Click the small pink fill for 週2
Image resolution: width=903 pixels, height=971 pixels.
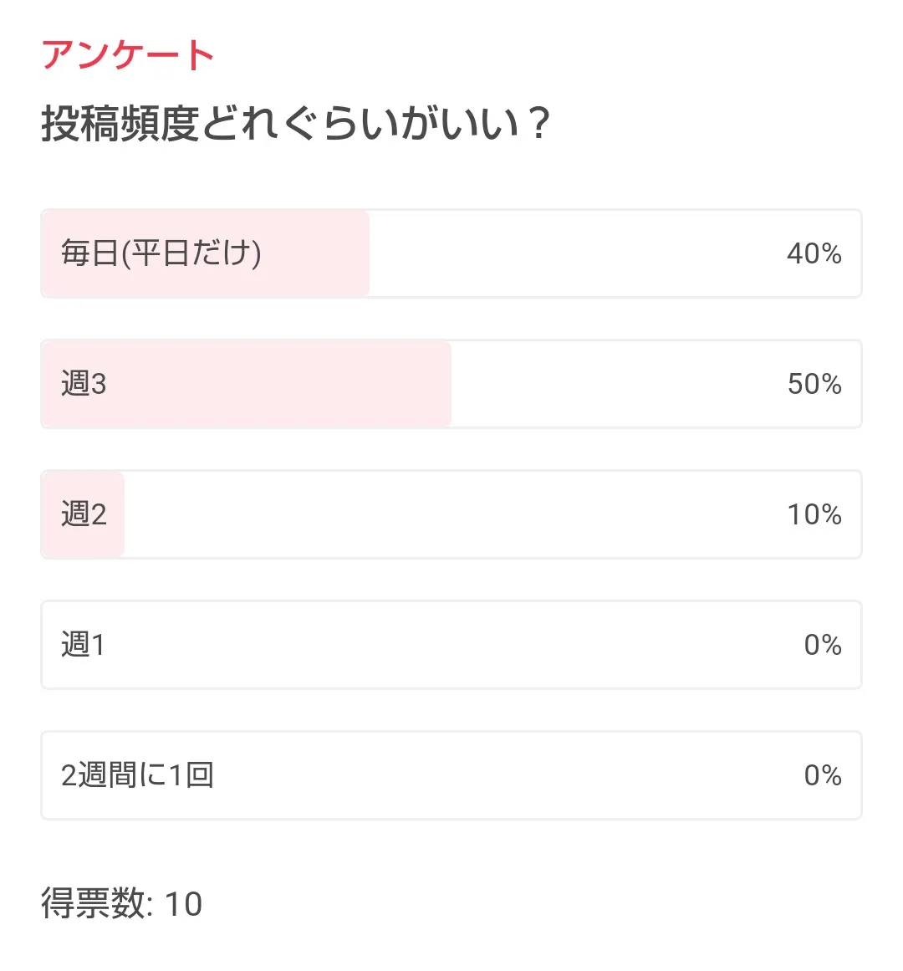coord(115,514)
